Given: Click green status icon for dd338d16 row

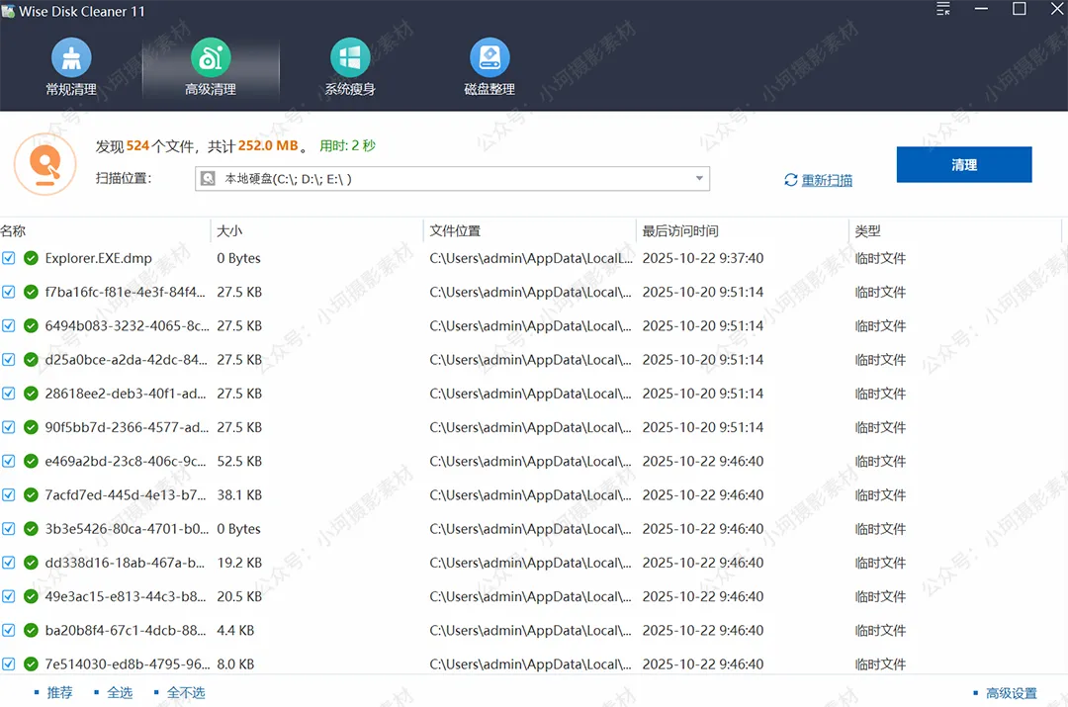Looking at the screenshot, I should click(31, 563).
